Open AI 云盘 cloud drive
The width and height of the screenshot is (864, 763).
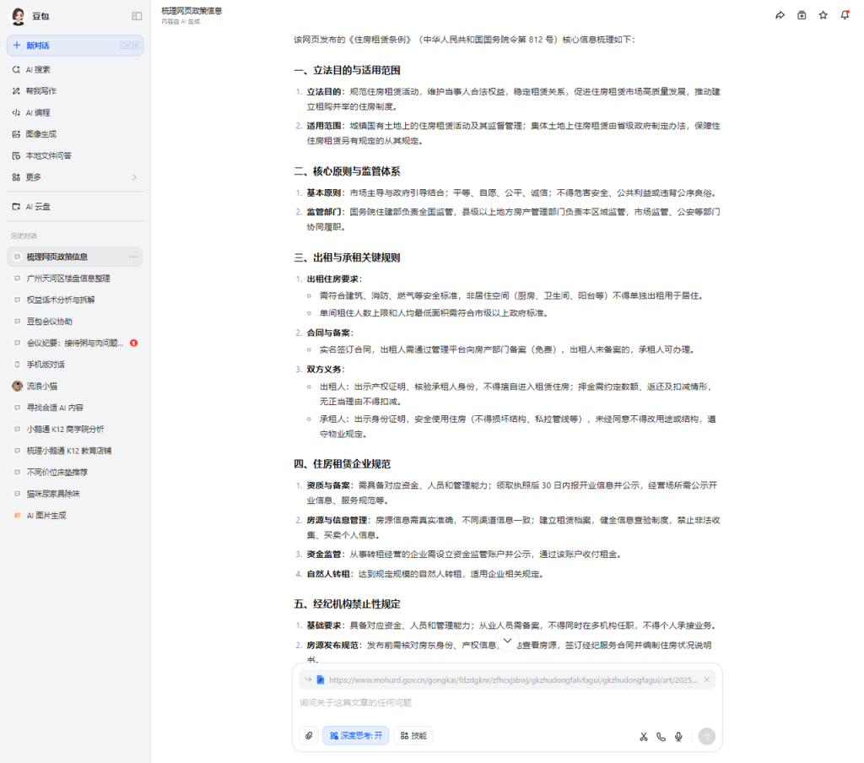(x=75, y=207)
